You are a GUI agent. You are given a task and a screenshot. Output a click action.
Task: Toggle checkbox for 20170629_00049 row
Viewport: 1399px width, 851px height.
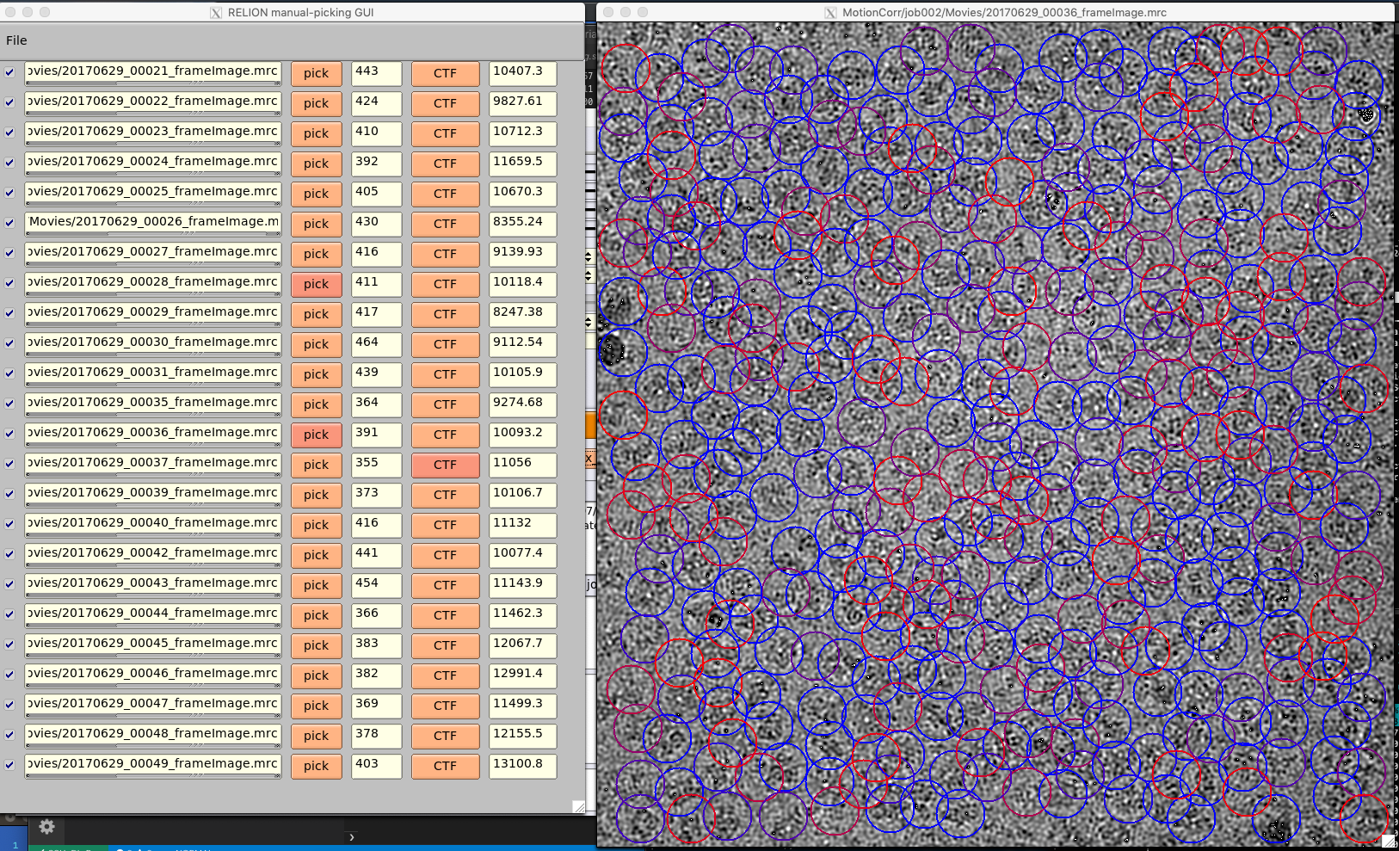pos(9,765)
